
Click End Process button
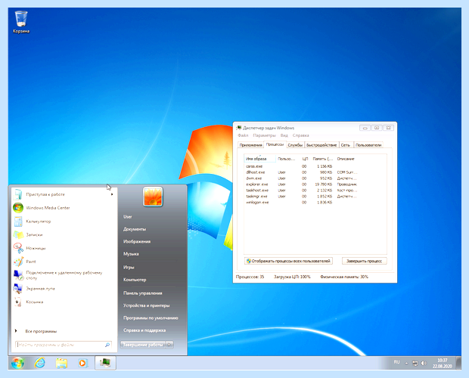tap(365, 261)
